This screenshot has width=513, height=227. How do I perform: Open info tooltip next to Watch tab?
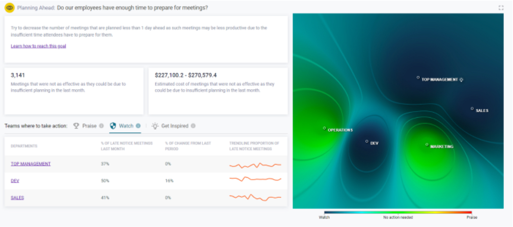point(138,126)
